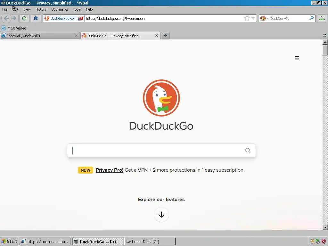
Task: Click the 2m add-on toolbar button
Action: tap(322, 18)
